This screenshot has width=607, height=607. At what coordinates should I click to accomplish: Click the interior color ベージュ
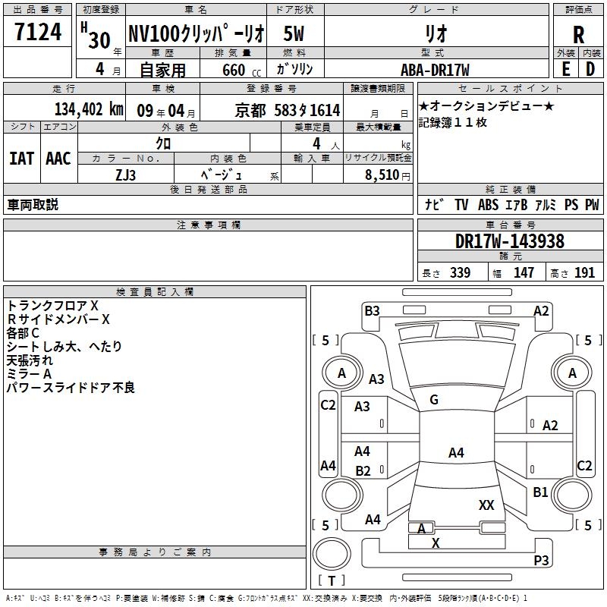point(222,175)
